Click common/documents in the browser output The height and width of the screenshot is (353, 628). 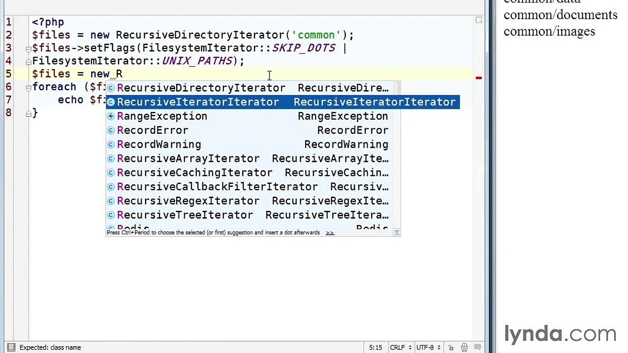[560, 15]
